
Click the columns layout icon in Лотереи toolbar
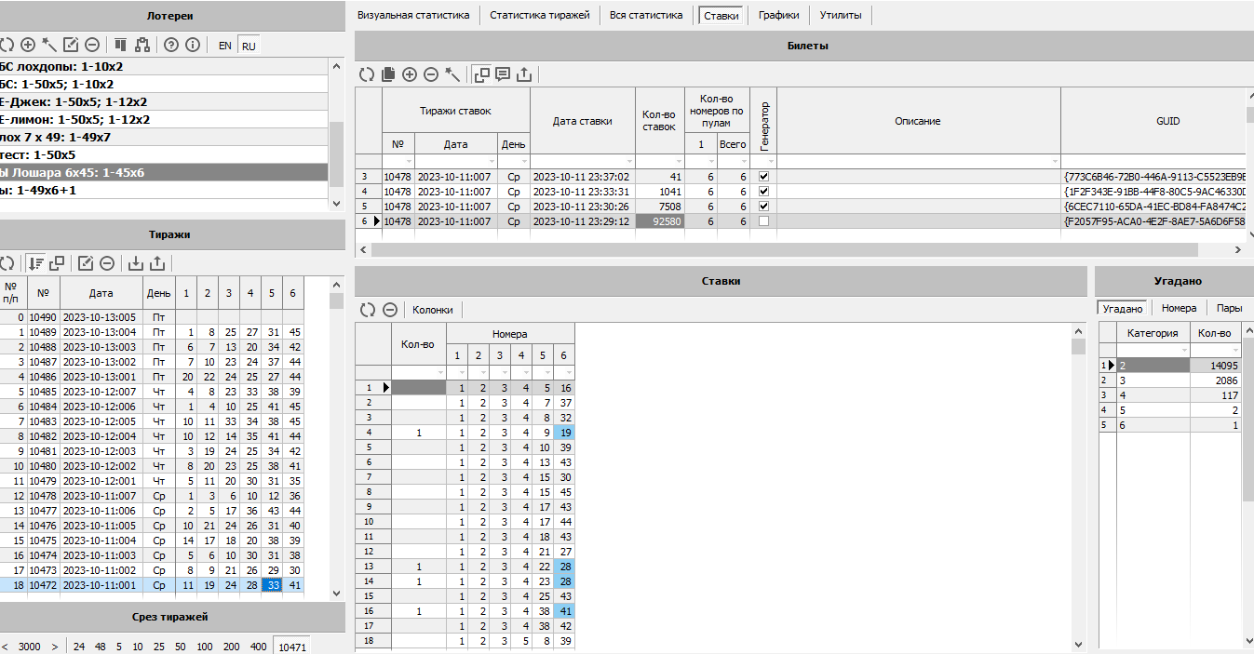click(x=120, y=45)
